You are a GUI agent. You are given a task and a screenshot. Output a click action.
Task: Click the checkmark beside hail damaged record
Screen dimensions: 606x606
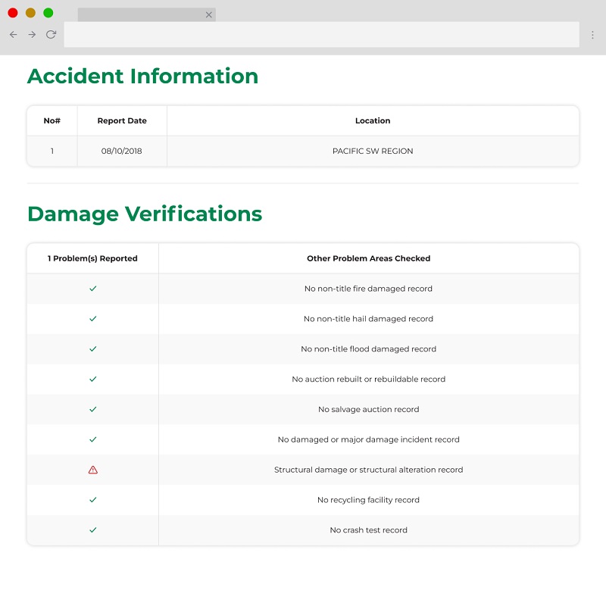[93, 319]
